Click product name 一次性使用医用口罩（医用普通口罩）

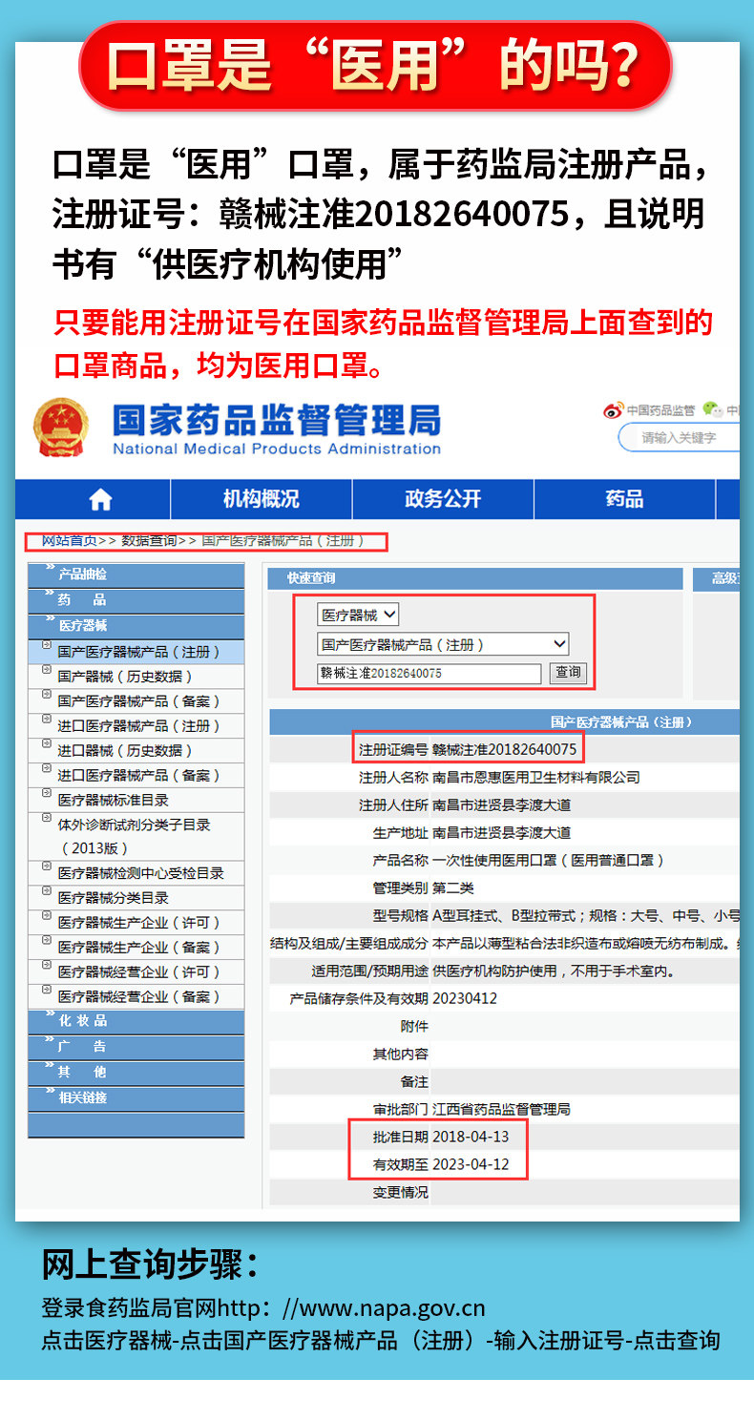(549, 861)
